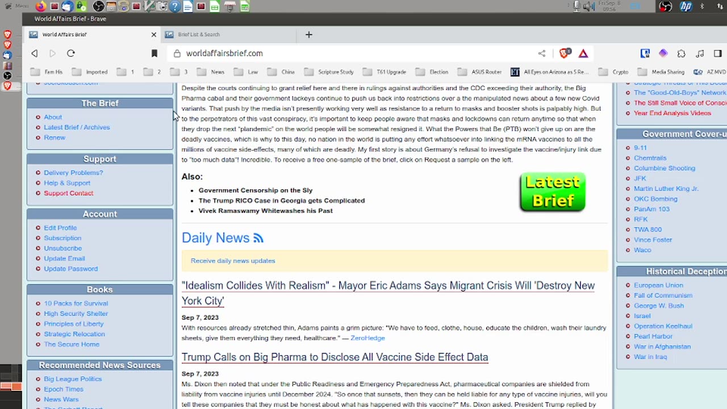Screen dimensions: 727x409
Task: Open Edit Profile account link
Action: pos(60,228)
